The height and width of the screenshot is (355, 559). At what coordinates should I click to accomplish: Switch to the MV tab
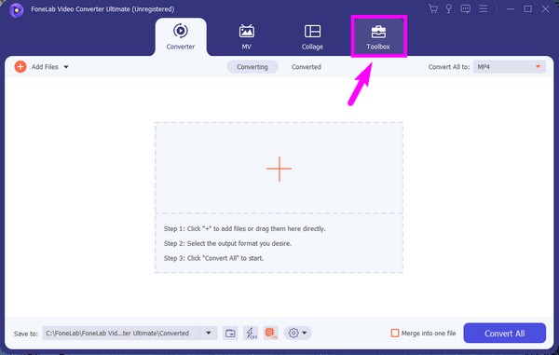[x=246, y=37]
